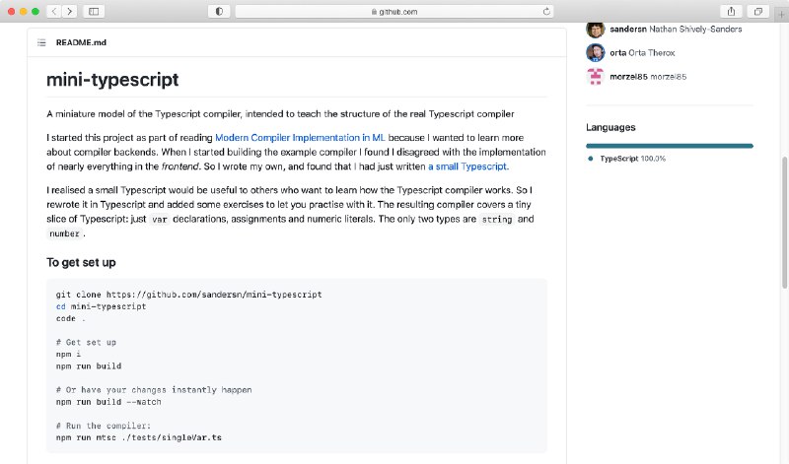Go back with Safari's back arrow

tap(54, 11)
